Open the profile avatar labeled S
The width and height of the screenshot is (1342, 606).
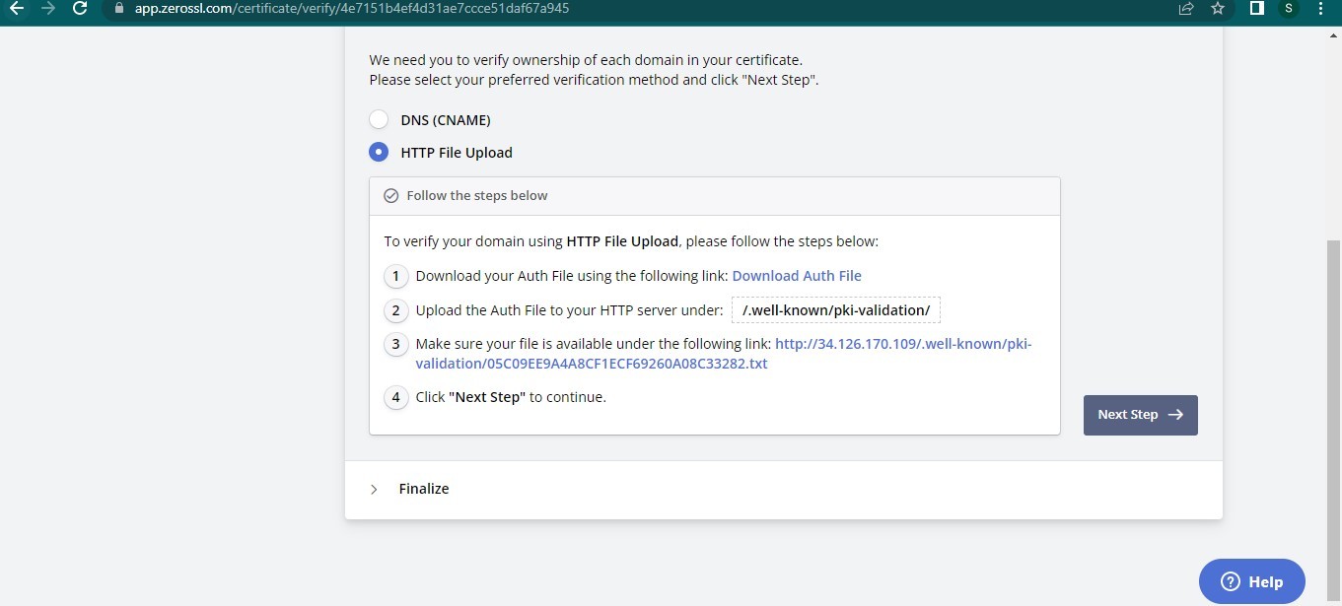pyautogui.click(x=1288, y=8)
